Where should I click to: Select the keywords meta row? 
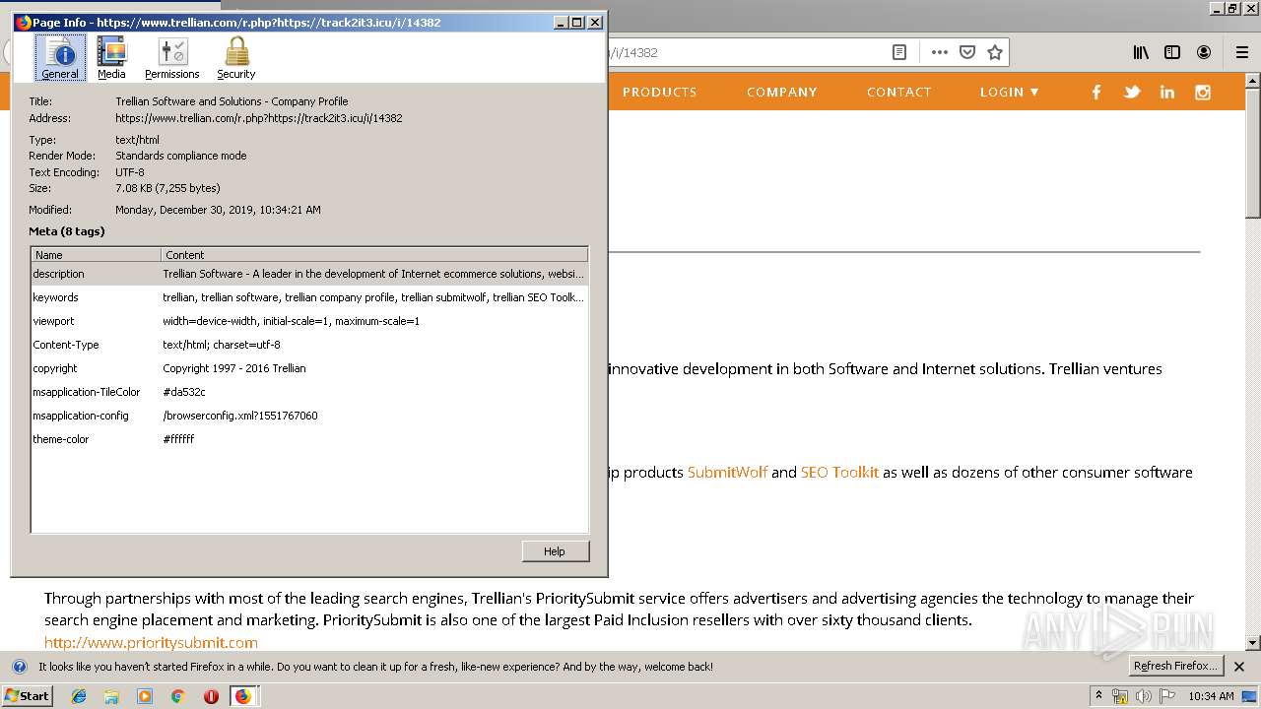(x=309, y=297)
